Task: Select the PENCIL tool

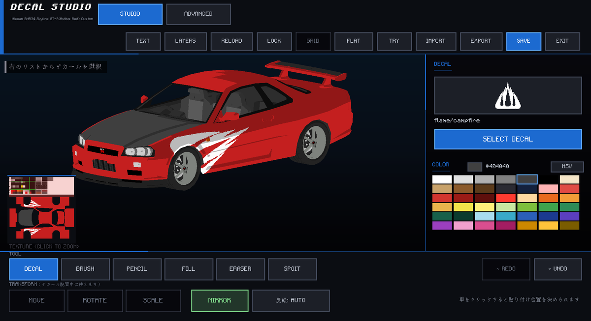Action: click(x=137, y=269)
